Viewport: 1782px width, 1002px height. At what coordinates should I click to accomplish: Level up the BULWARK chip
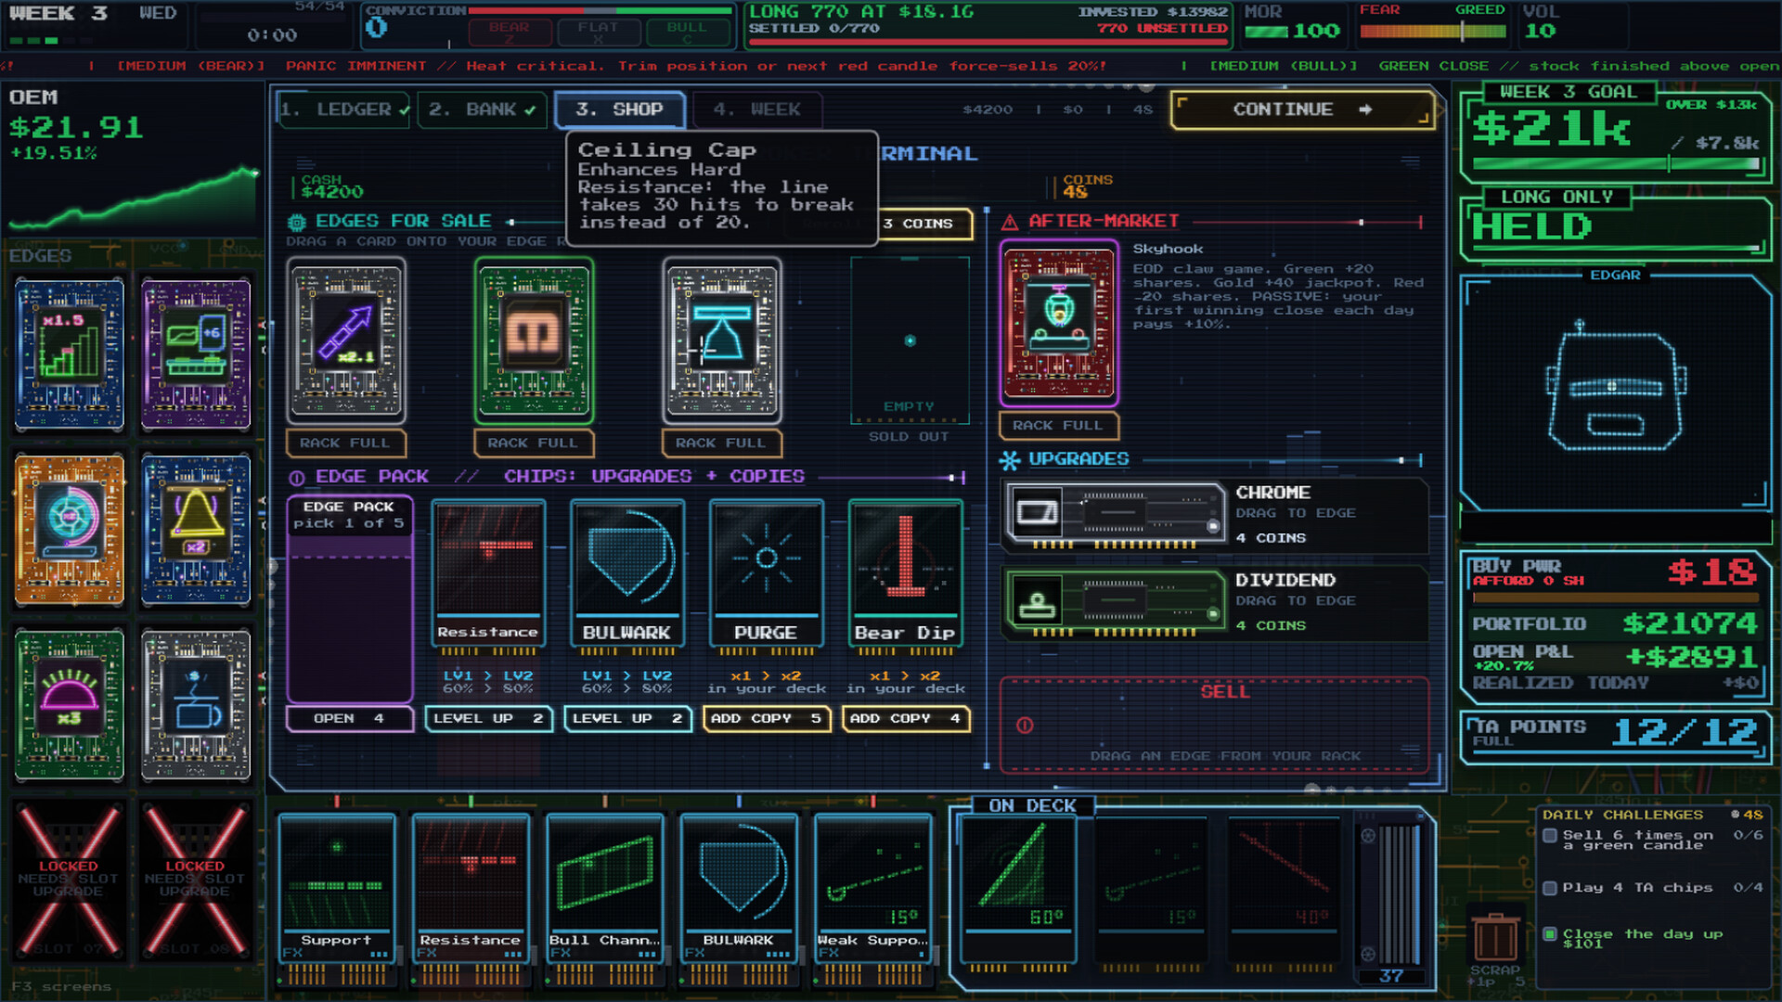coord(627,719)
